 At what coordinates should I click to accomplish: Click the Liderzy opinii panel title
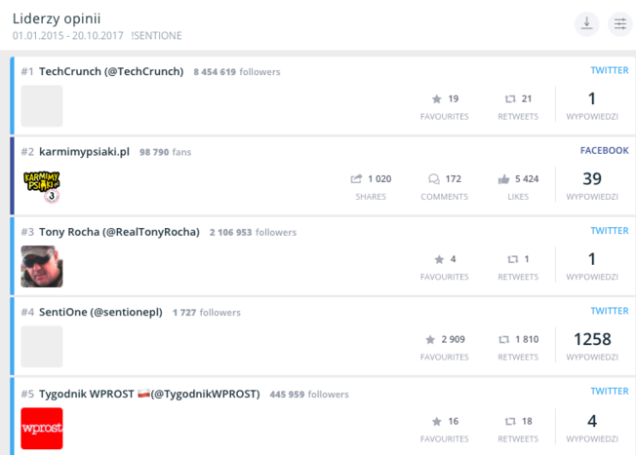pos(57,18)
